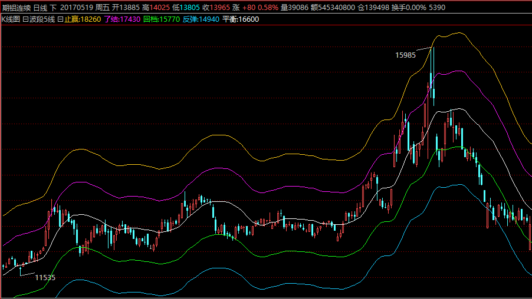Click the 5390 value in header
Image resolution: width=532 pixels, height=299 pixels.
tap(437, 8)
